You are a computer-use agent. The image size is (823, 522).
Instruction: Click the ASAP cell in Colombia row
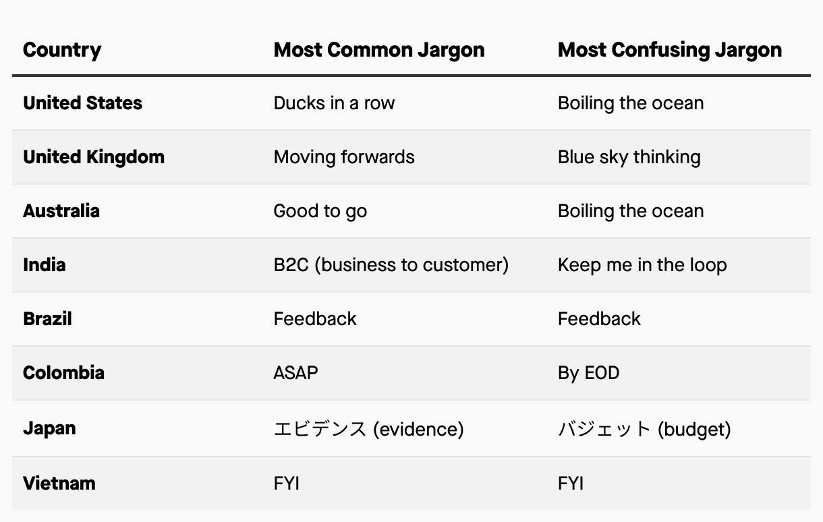[295, 373]
